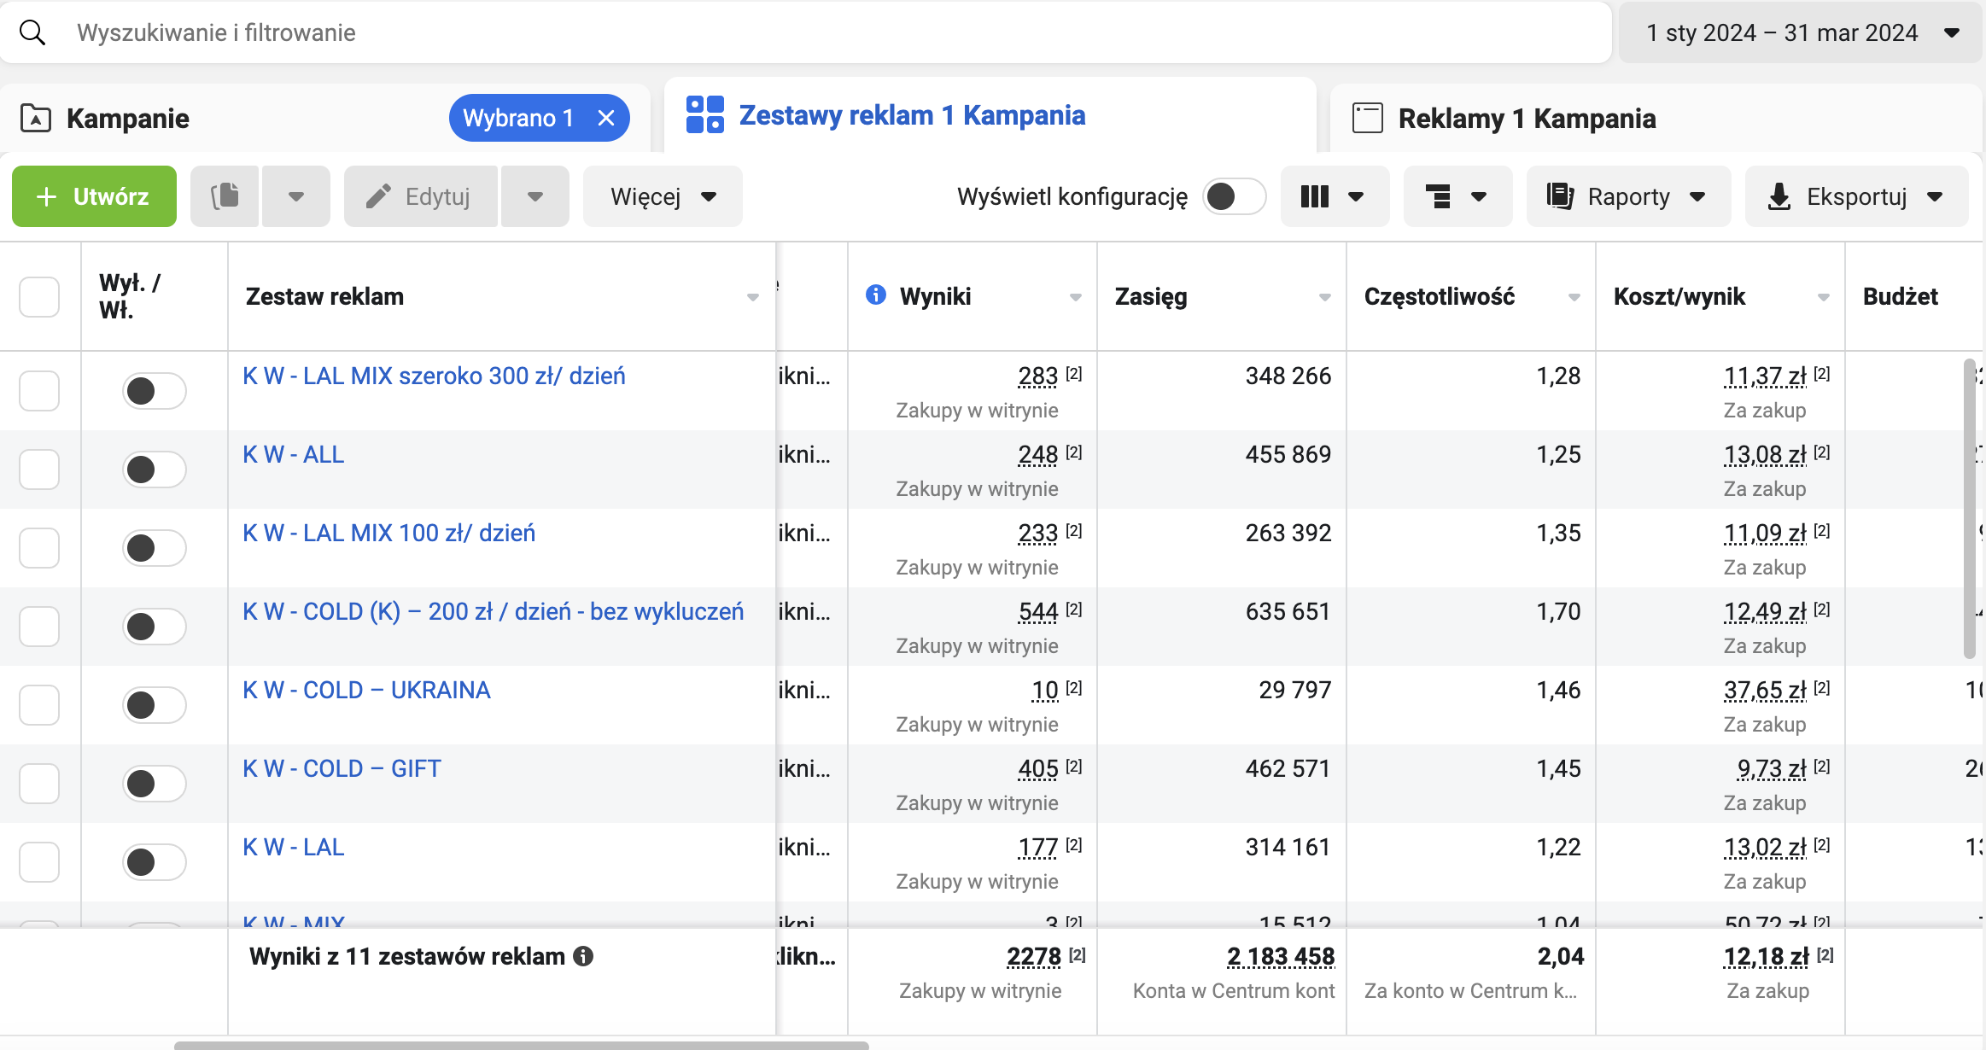
Task: Open the breakdown rows icon menu
Action: (x=1457, y=196)
